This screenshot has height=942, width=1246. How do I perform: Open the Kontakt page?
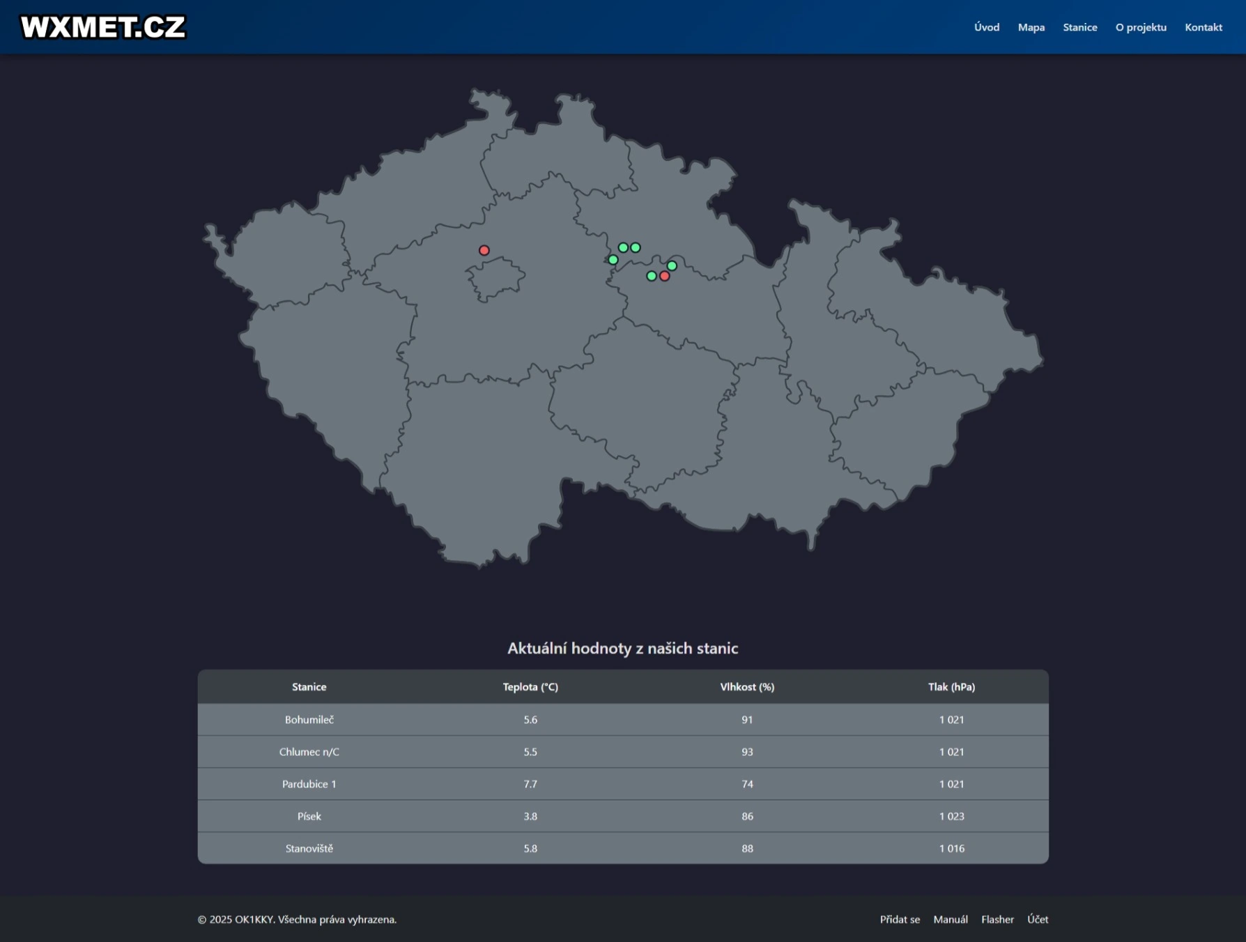click(x=1203, y=27)
